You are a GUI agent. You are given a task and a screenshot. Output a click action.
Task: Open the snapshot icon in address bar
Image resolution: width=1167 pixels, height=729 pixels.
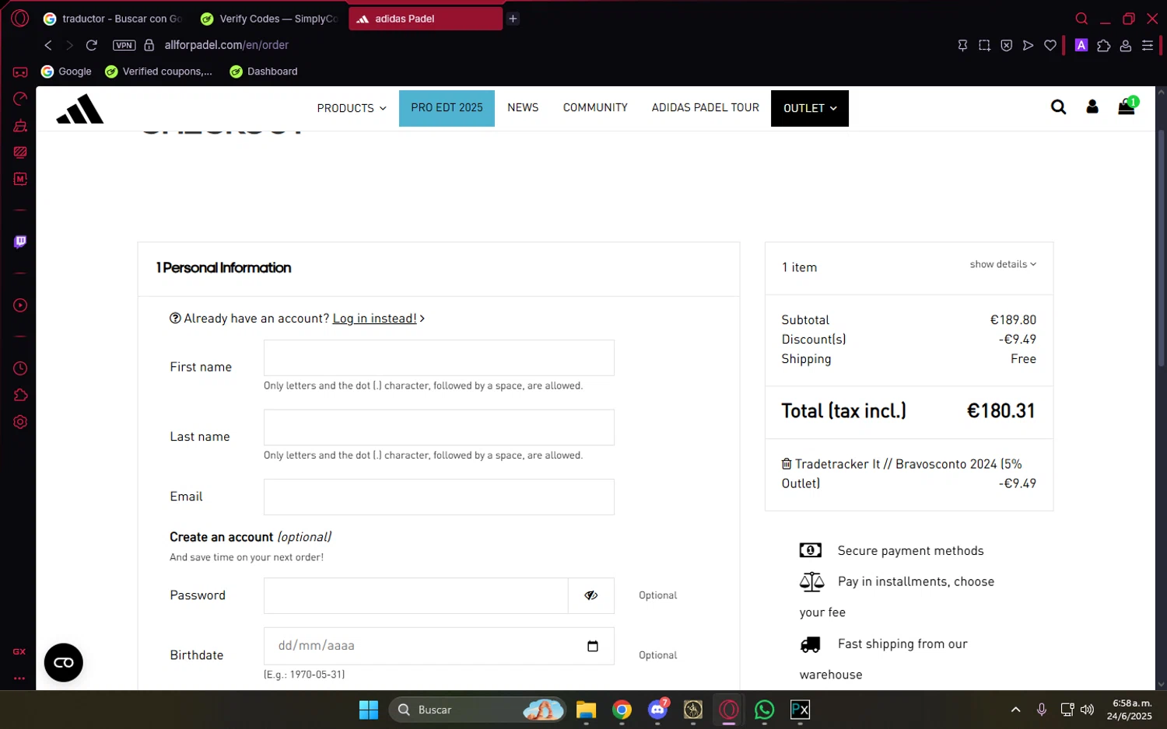click(x=984, y=45)
